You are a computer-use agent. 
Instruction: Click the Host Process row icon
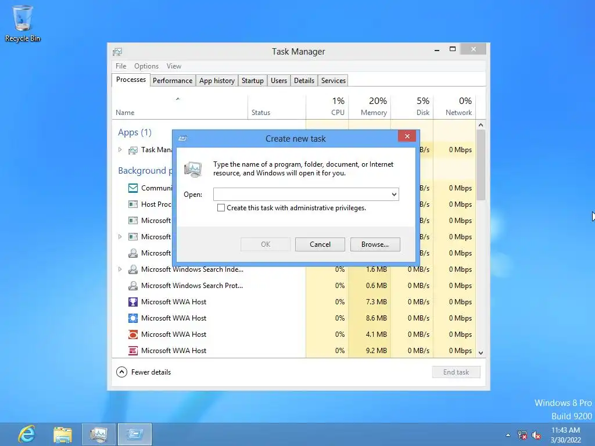(x=133, y=204)
